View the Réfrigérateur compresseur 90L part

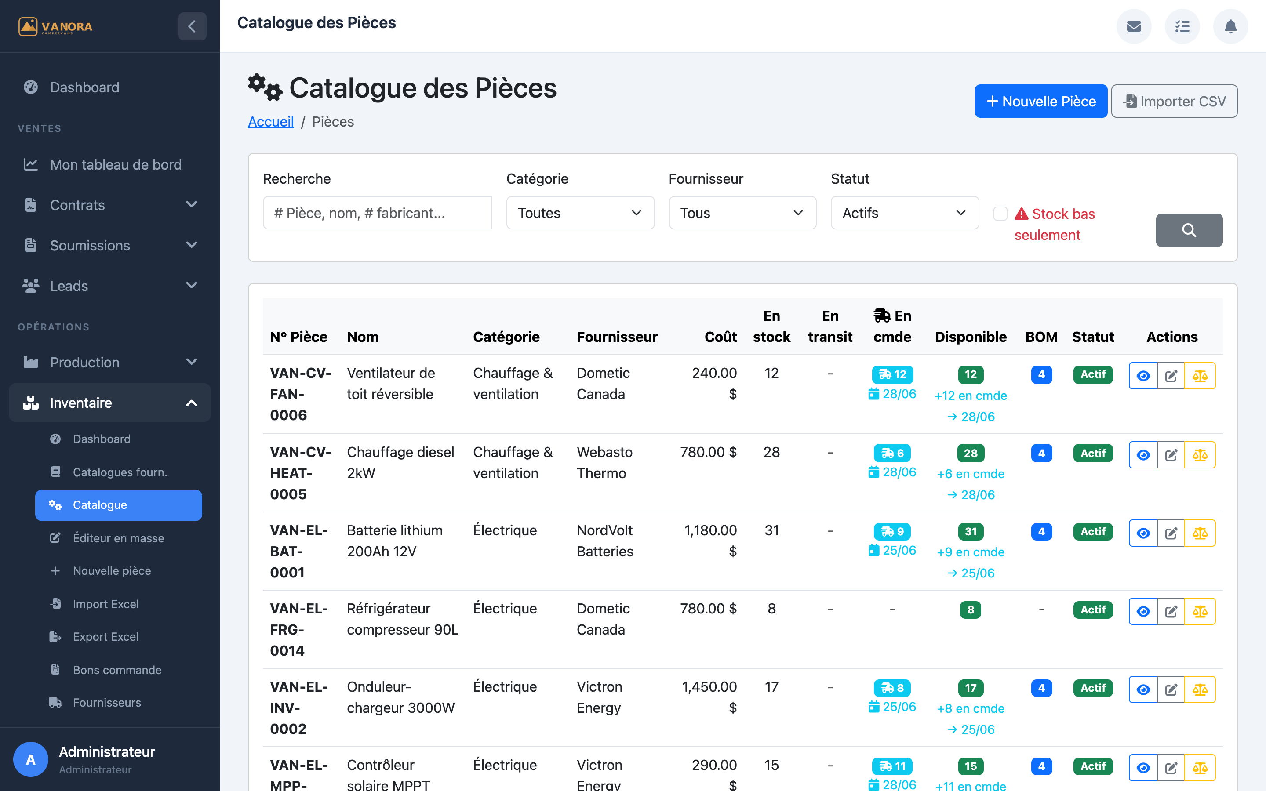pyautogui.click(x=1143, y=611)
